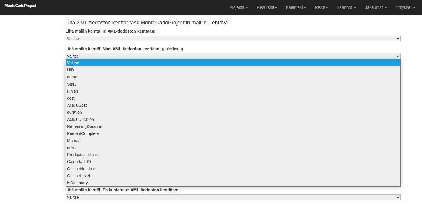Open the Projektit dropdown menu
This screenshot has width=422, height=204.
tap(238, 8)
